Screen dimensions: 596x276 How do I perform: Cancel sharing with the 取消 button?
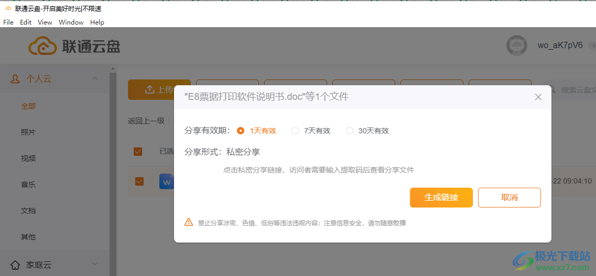coord(510,198)
